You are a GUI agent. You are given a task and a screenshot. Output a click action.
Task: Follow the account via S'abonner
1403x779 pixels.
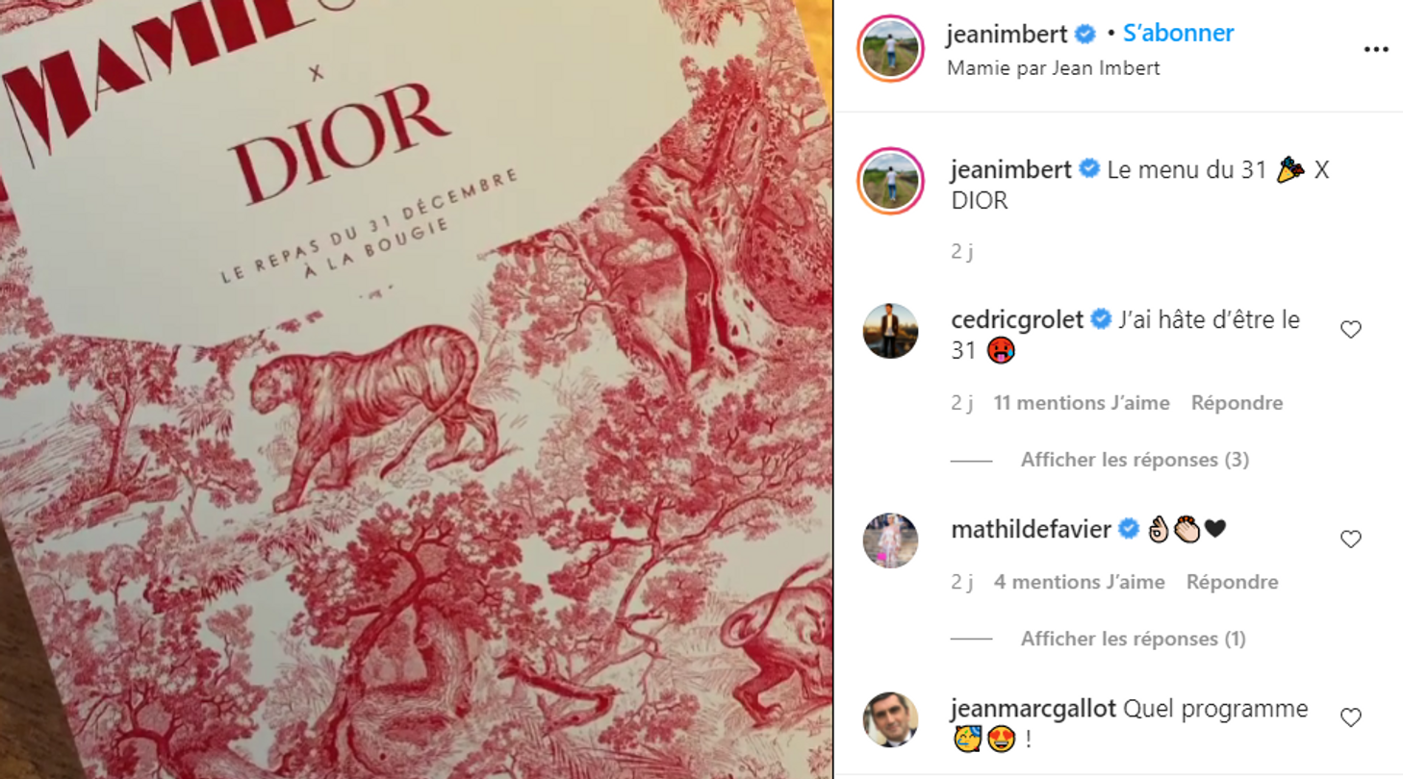[1178, 34]
